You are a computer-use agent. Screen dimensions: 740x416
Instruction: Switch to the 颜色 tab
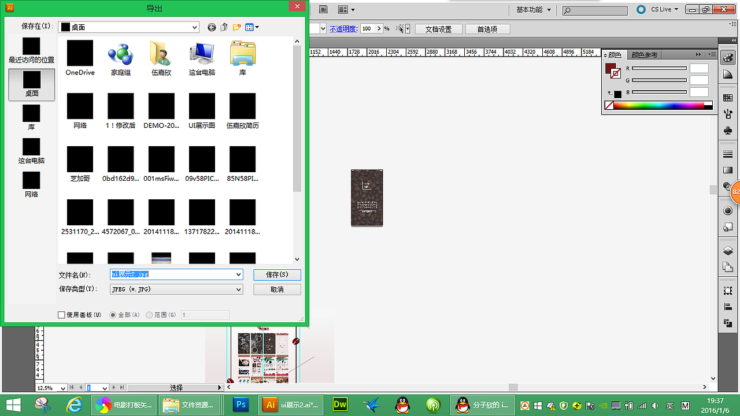pos(614,55)
